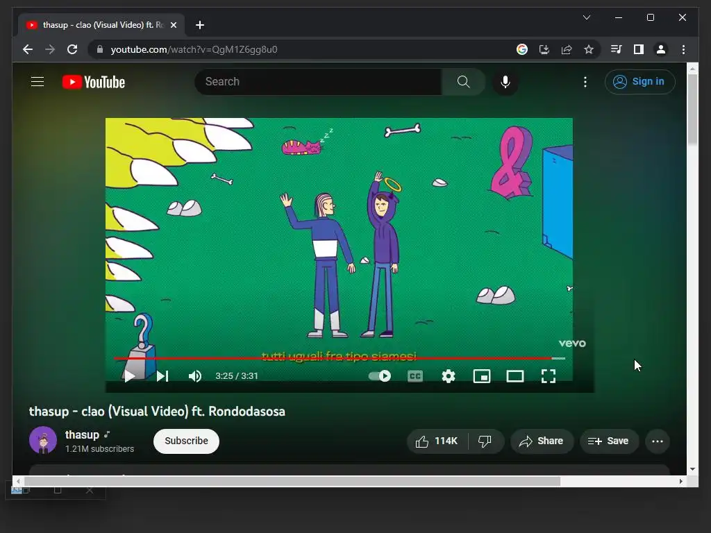Screen dimensions: 711x533
Task: Go forward in the browser
Action: click(x=50, y=49)
